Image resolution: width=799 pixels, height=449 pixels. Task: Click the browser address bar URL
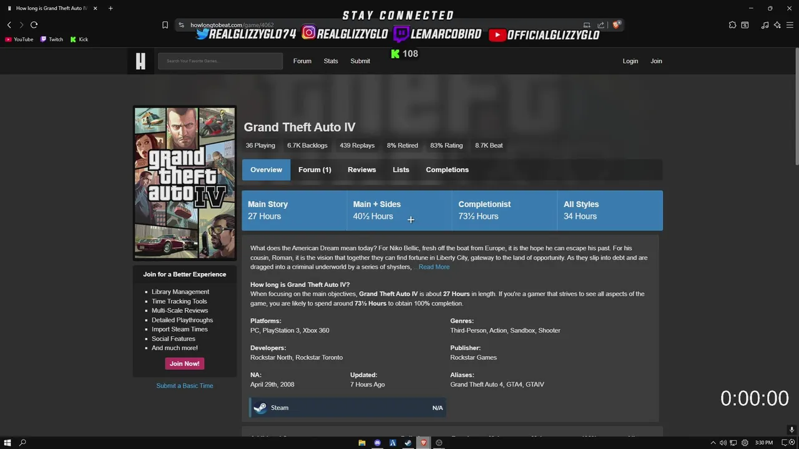pyautogui.click(x=232, y=25)
